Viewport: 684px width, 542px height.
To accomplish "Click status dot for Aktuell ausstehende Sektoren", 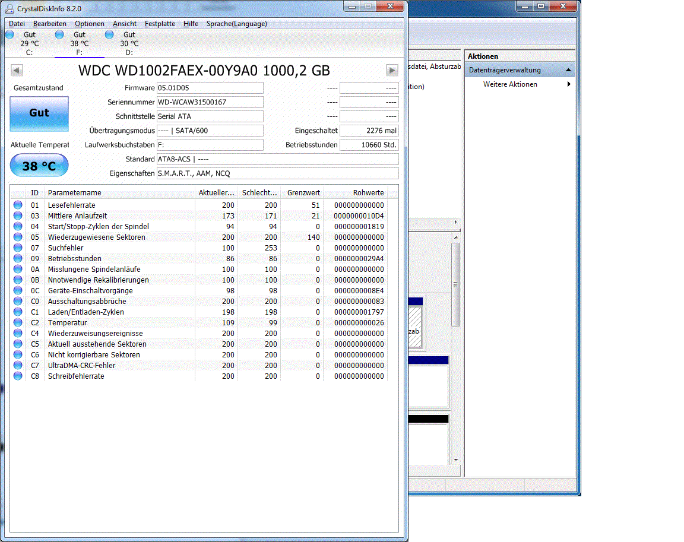I will [x=18, y=344].
